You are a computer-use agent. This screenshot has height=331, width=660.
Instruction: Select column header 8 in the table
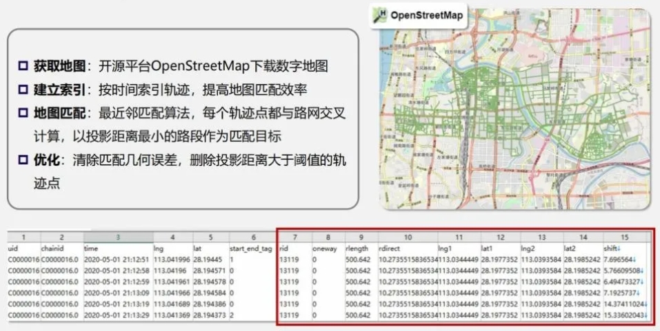pyautogui.click(x=328, y=237)
